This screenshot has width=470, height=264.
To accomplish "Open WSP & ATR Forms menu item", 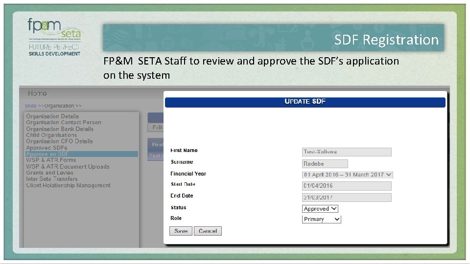I will [51, 160].
